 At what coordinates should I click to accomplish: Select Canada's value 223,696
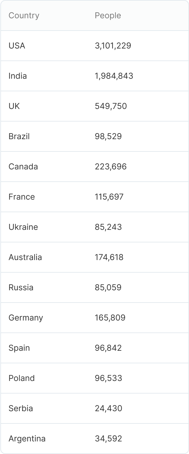(x=111, y=167)
